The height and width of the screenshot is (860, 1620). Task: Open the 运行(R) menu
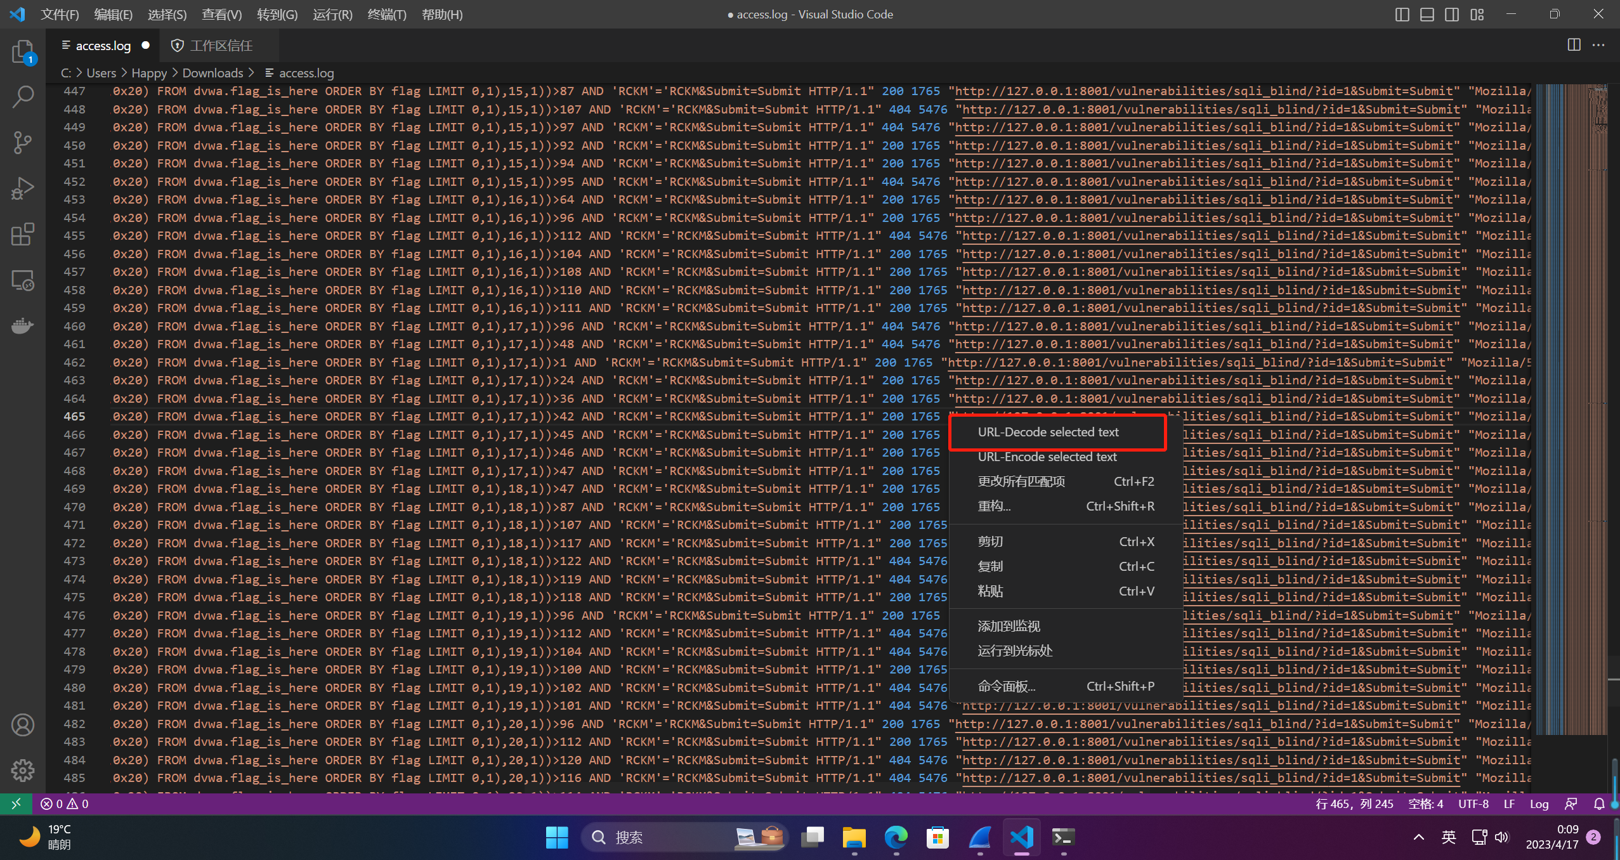coord(332,15)
